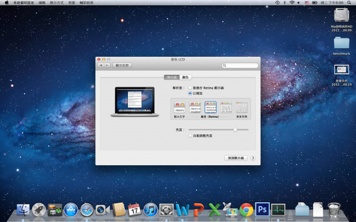Open Remote Desktop Connection satellite icon
Viewport: 356px width, 222px height.
coord(230,209)
